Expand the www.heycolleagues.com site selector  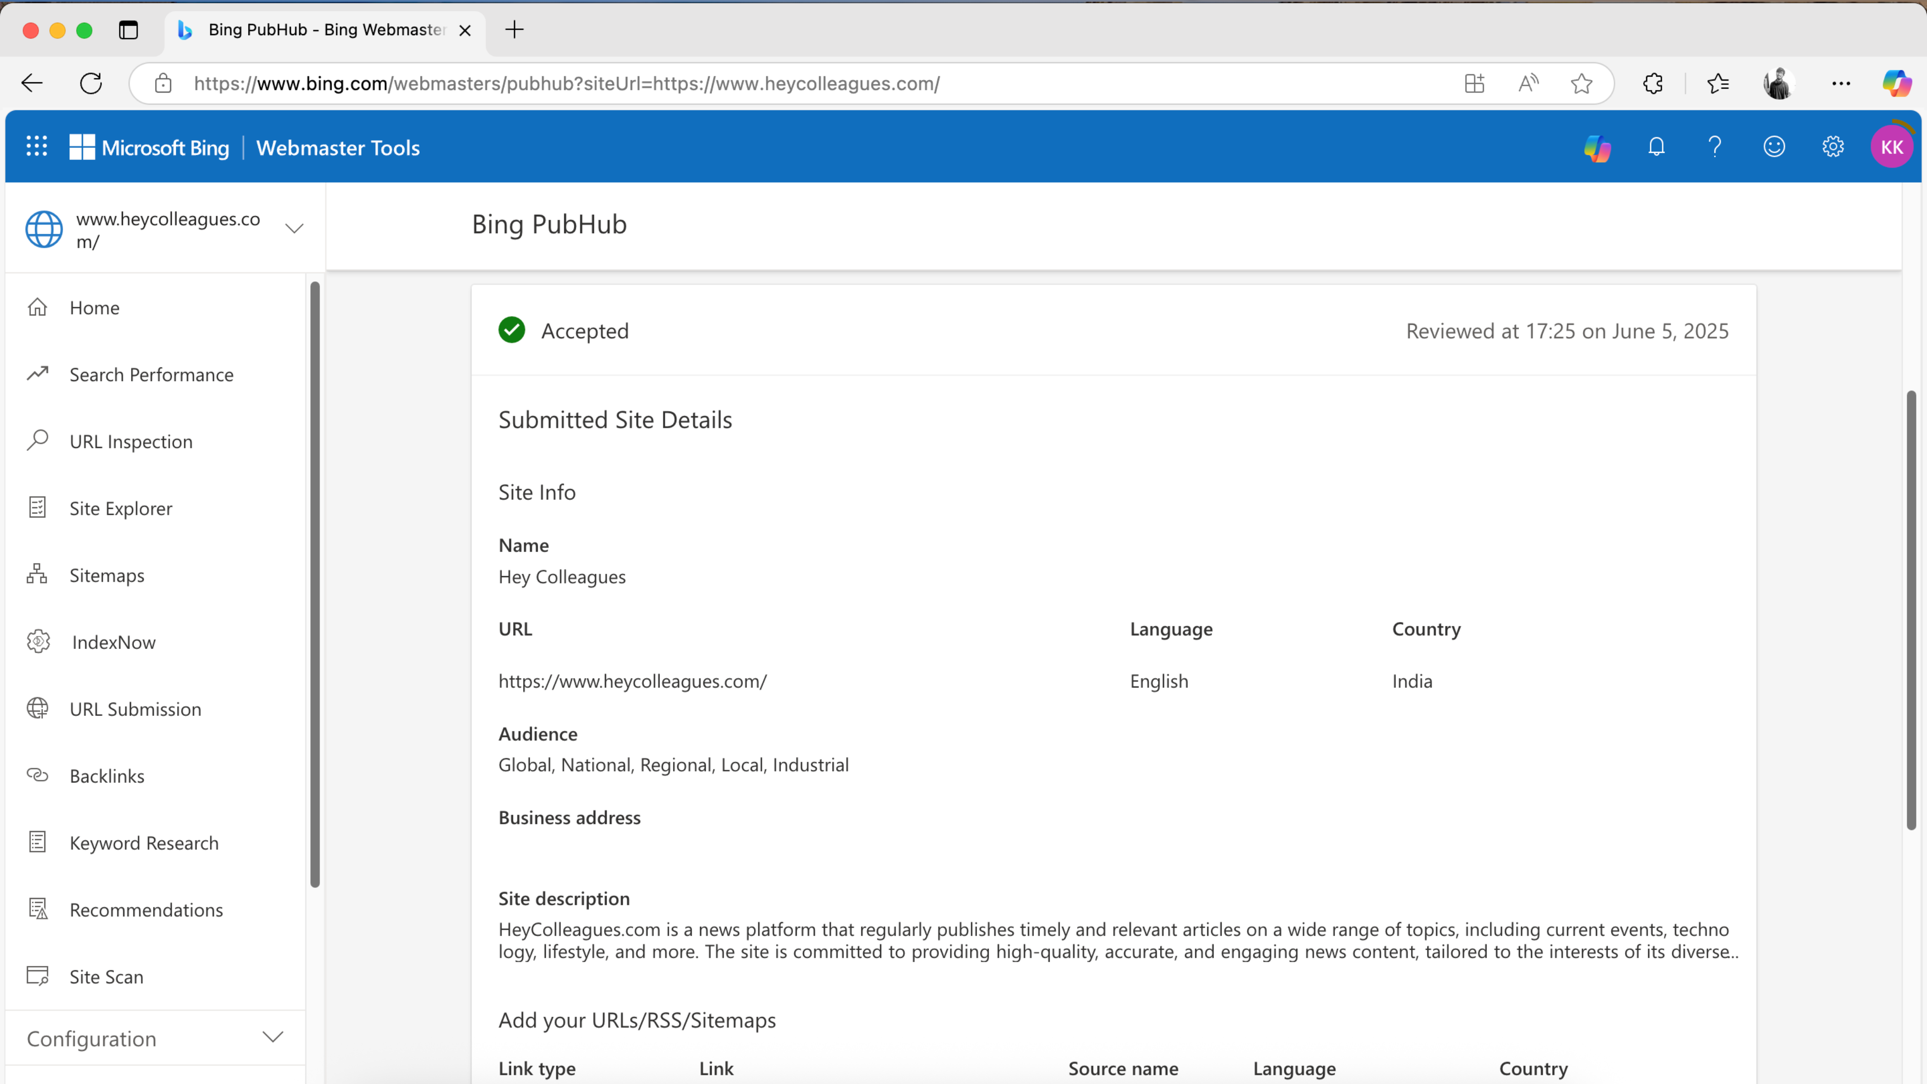[294, 229]
